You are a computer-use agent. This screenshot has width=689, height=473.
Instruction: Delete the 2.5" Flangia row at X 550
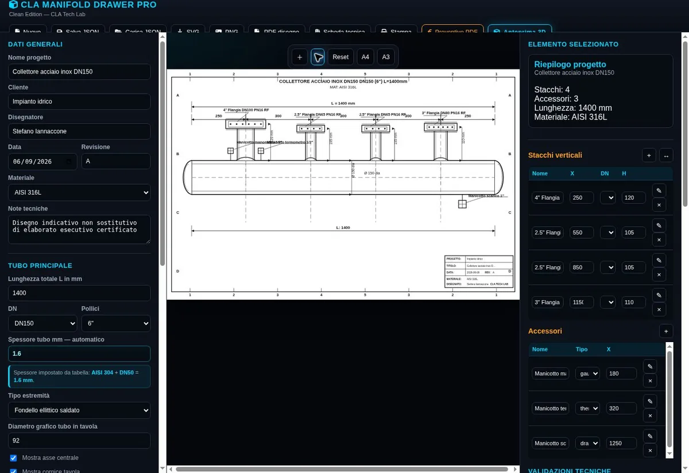click(659, 239)
